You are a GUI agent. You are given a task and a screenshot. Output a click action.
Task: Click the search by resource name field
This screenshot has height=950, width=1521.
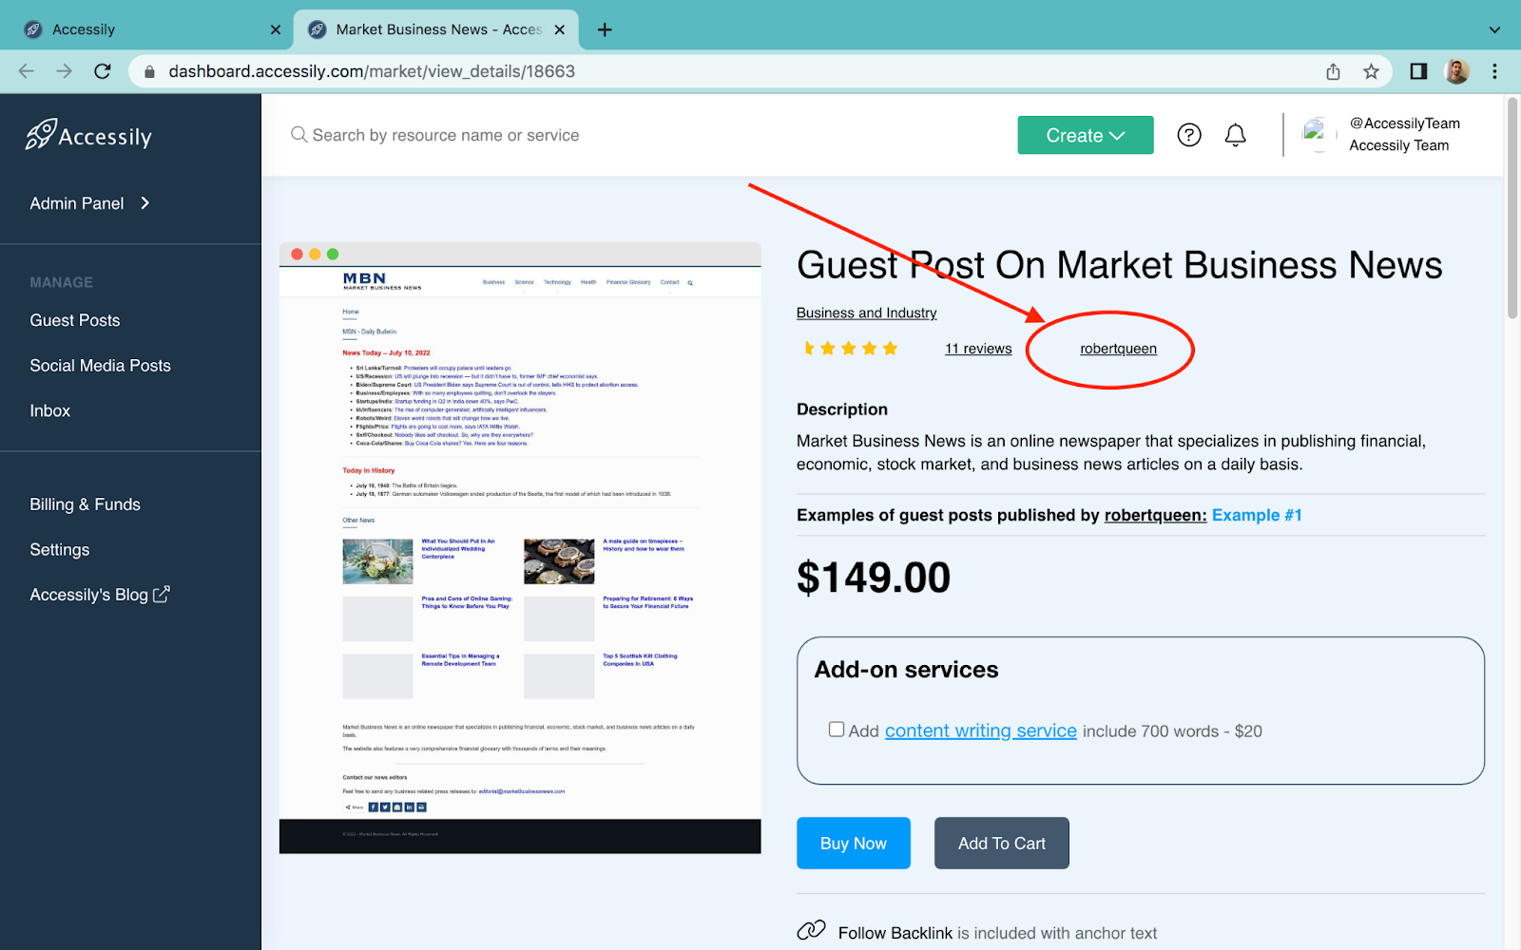click(446, 135)
